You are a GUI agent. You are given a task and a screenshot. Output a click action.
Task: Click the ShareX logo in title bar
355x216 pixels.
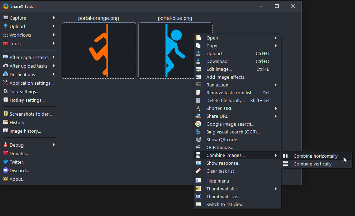pyautogui.click(x=6, y=6)
